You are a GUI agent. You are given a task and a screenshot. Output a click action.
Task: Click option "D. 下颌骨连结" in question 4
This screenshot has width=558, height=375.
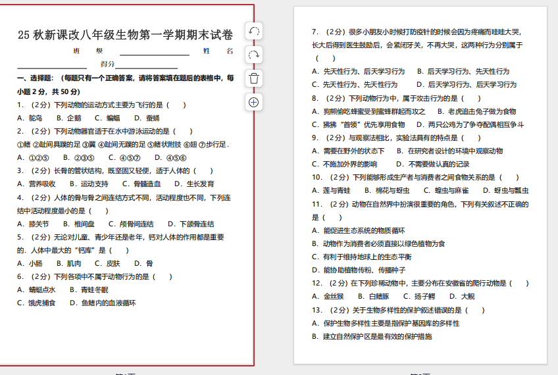coord(191,224)
